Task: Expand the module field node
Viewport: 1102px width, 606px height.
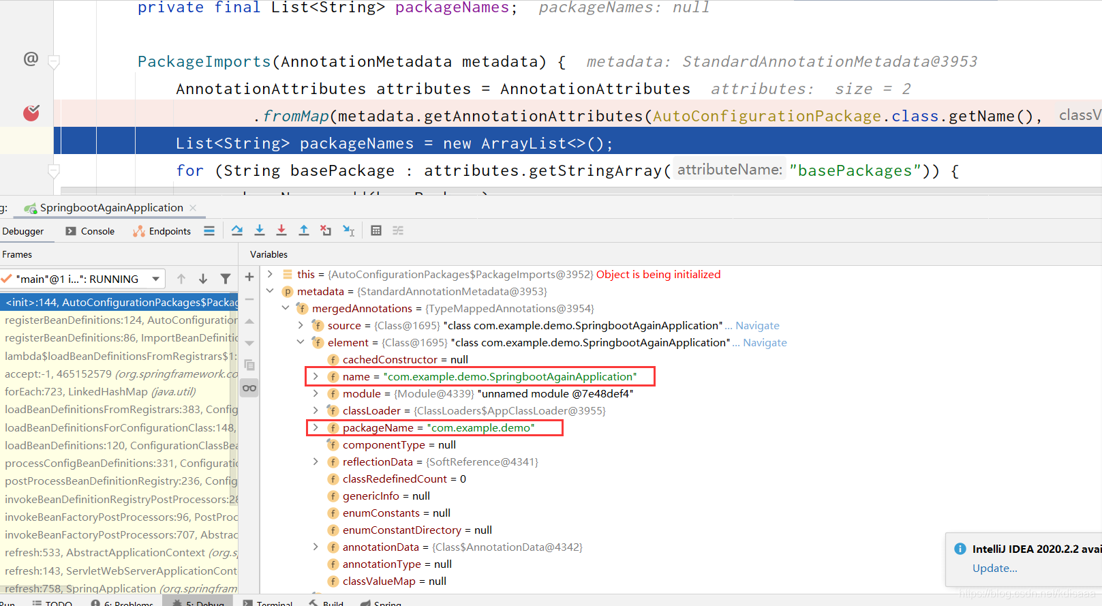Action: (316, 393)
